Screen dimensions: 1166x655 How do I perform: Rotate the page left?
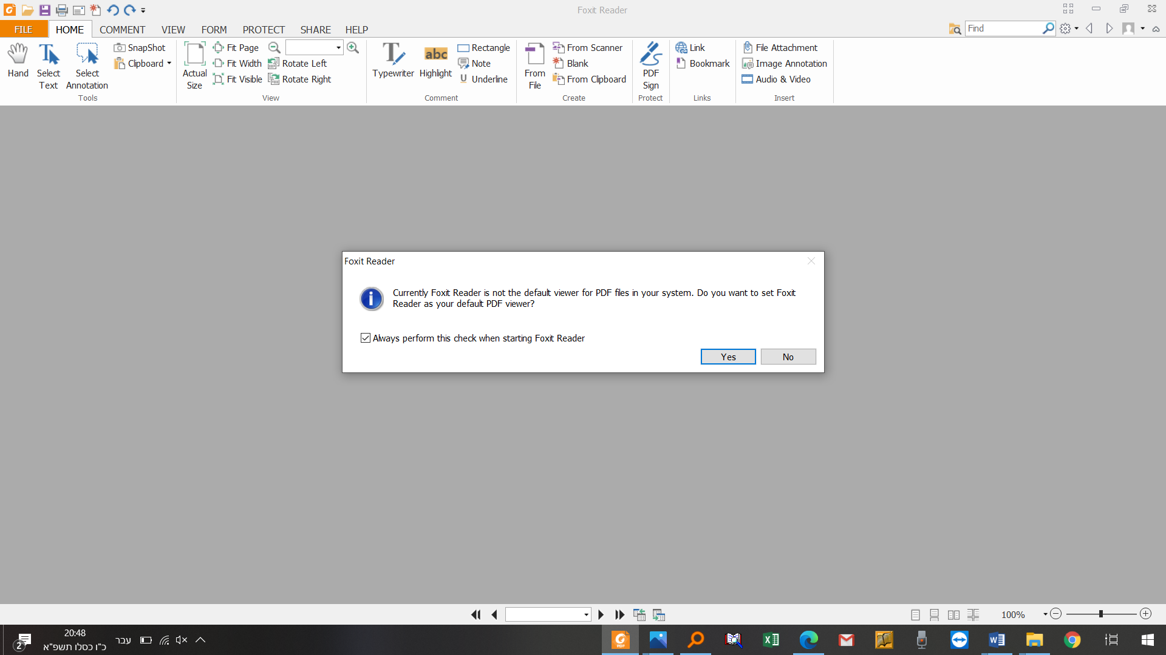[x=298, y=63]
